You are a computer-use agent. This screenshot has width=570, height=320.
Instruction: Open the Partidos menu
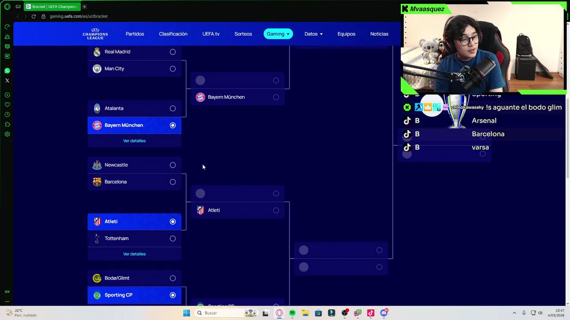tap(134, 34)
